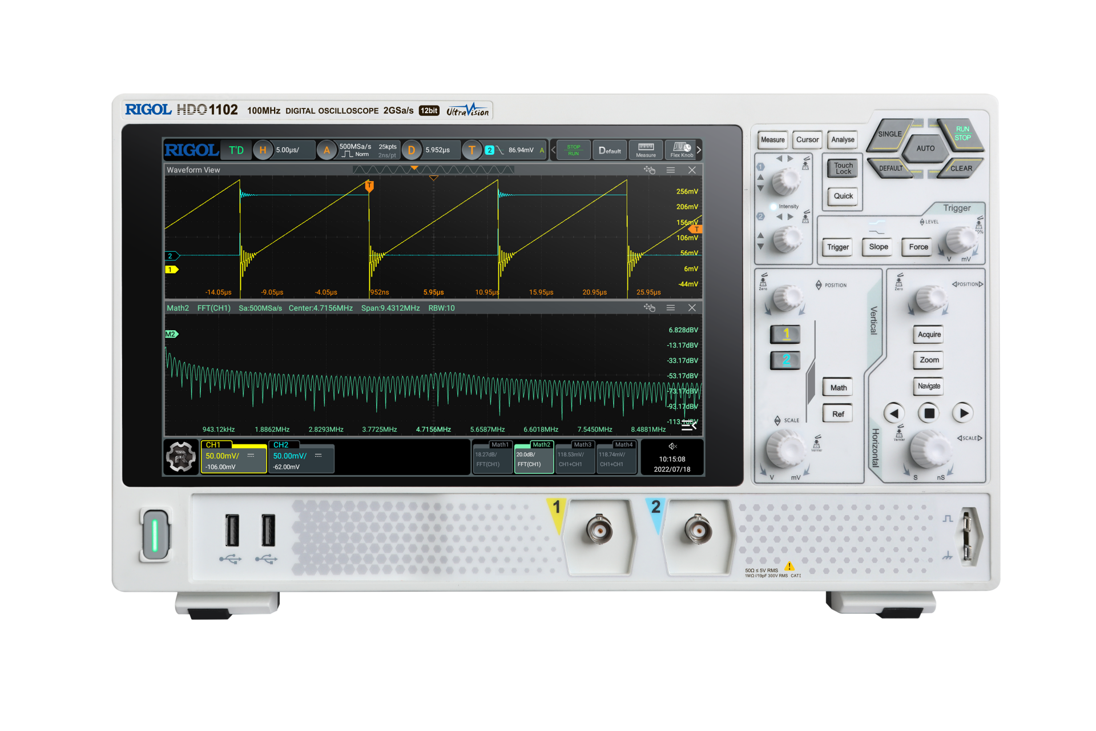Toggle channel 1 with the front-panel 1 button

coord(785,335)
